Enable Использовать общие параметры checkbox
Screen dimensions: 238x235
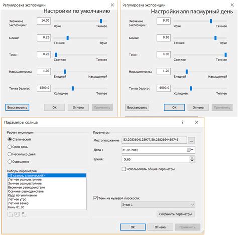pyautogui.click(x=124, y=169)
